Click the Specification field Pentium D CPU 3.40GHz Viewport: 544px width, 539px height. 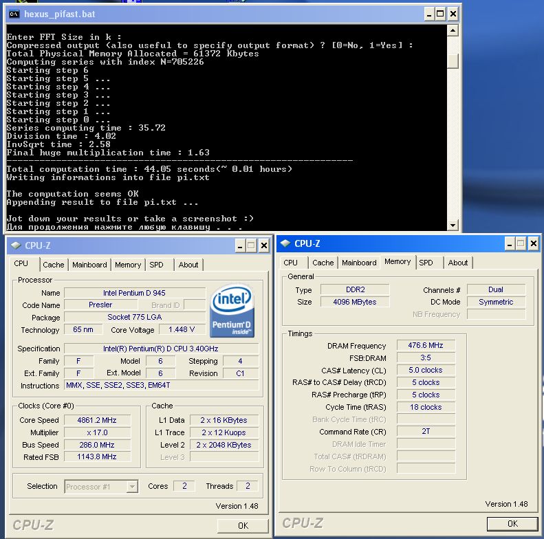[x=162, y=349]
